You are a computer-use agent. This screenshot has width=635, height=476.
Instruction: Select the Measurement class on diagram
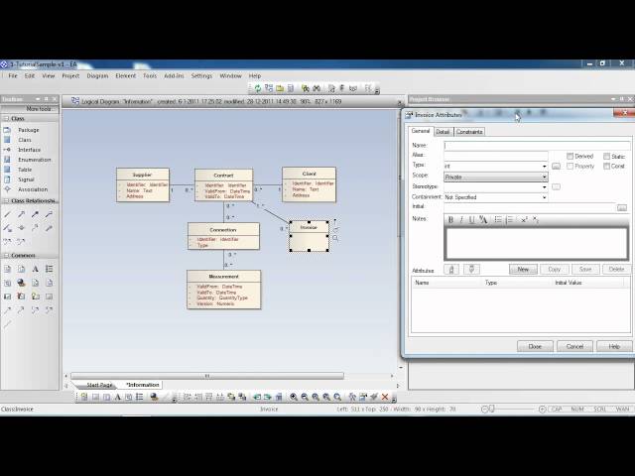[x=224, y=290]
